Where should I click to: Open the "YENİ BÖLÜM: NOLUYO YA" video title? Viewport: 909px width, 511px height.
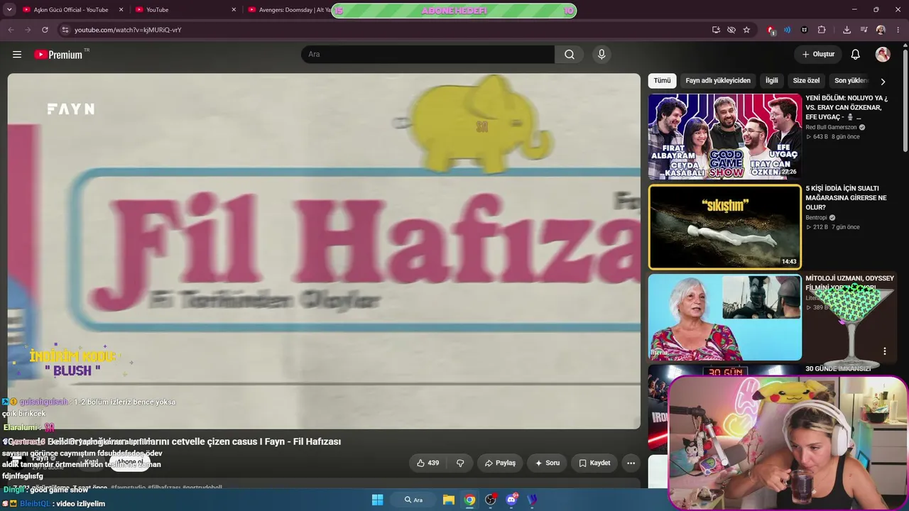pos(847,108)
